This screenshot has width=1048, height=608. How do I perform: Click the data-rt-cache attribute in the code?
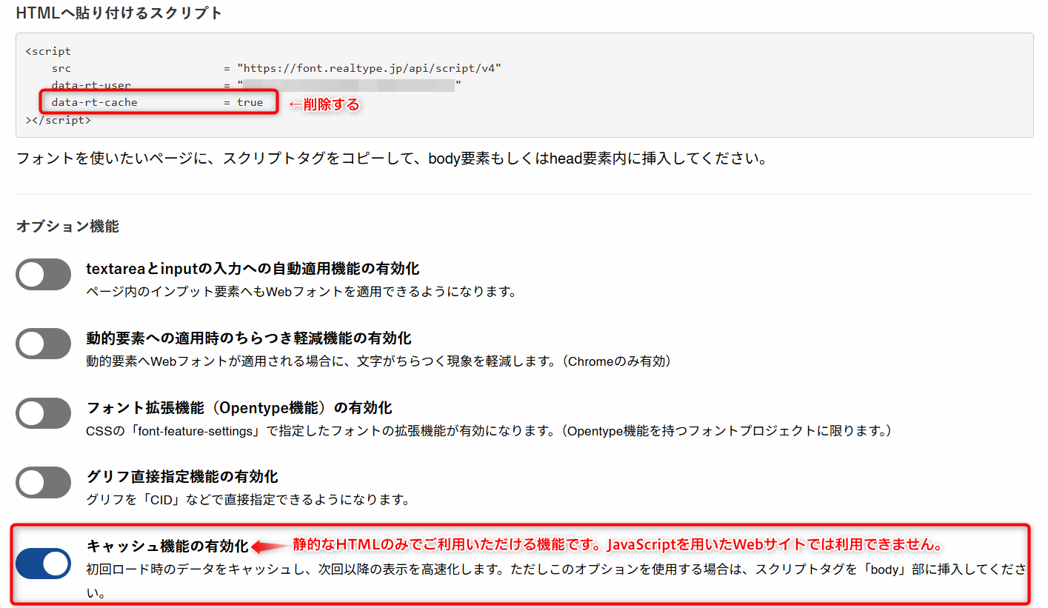94,102
